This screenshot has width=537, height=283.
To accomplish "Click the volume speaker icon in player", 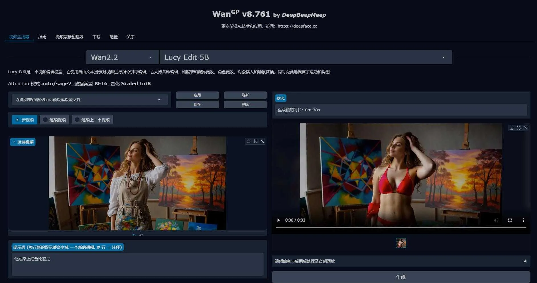I will point(496,220).
